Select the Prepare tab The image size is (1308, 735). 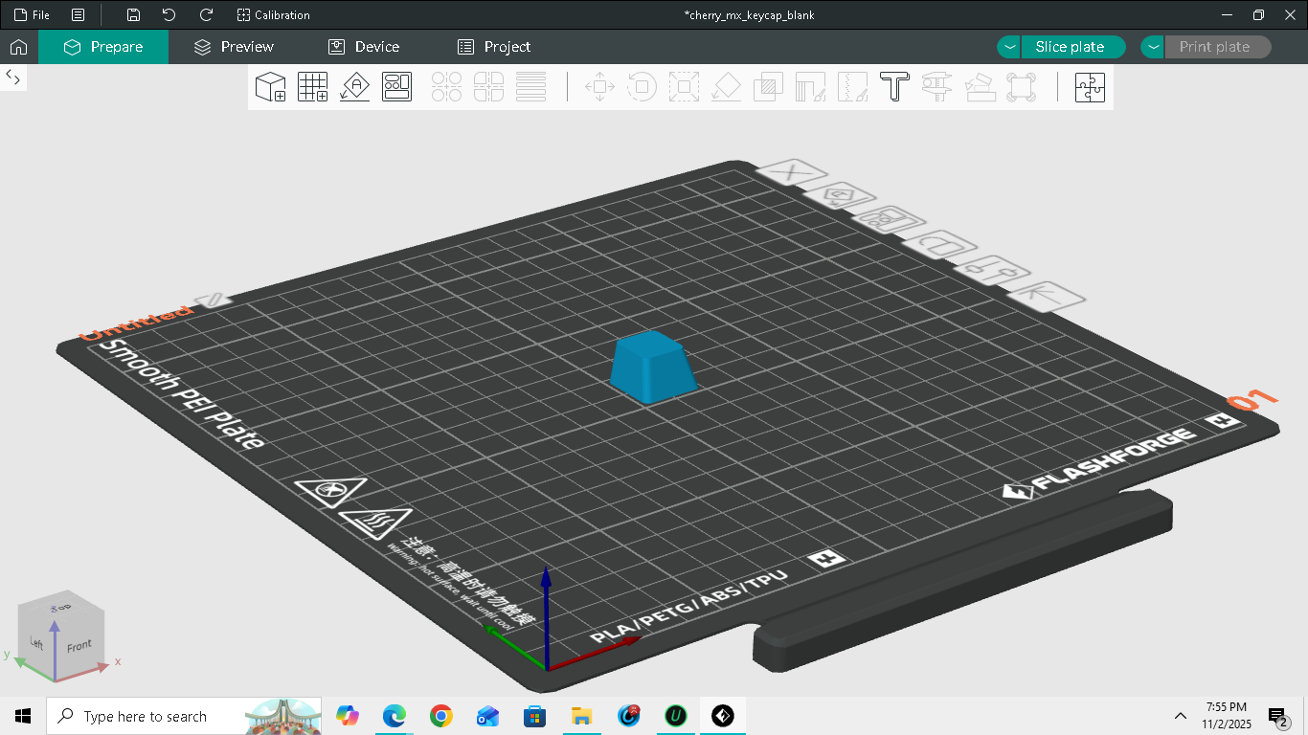coord(103,47)
